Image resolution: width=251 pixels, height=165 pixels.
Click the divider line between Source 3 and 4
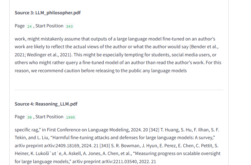(119, 90)
